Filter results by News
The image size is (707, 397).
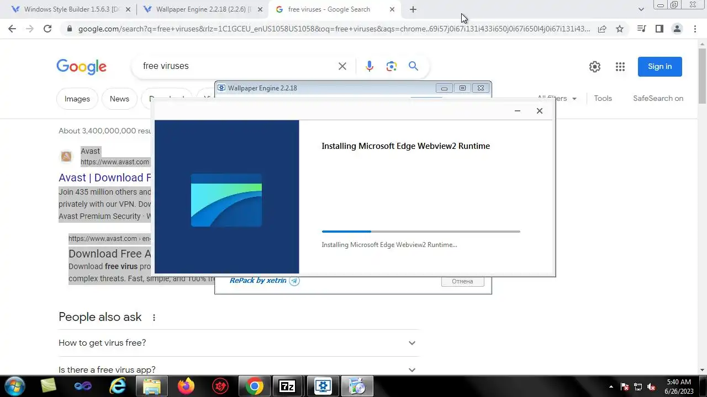pos(119,99)
